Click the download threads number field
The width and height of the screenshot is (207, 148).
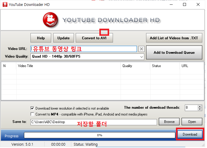(191, 108)
